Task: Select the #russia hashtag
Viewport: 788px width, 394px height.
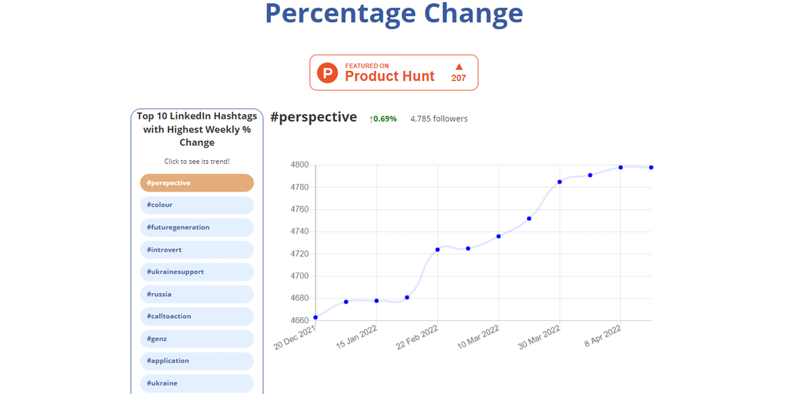Action: point(197,294)
